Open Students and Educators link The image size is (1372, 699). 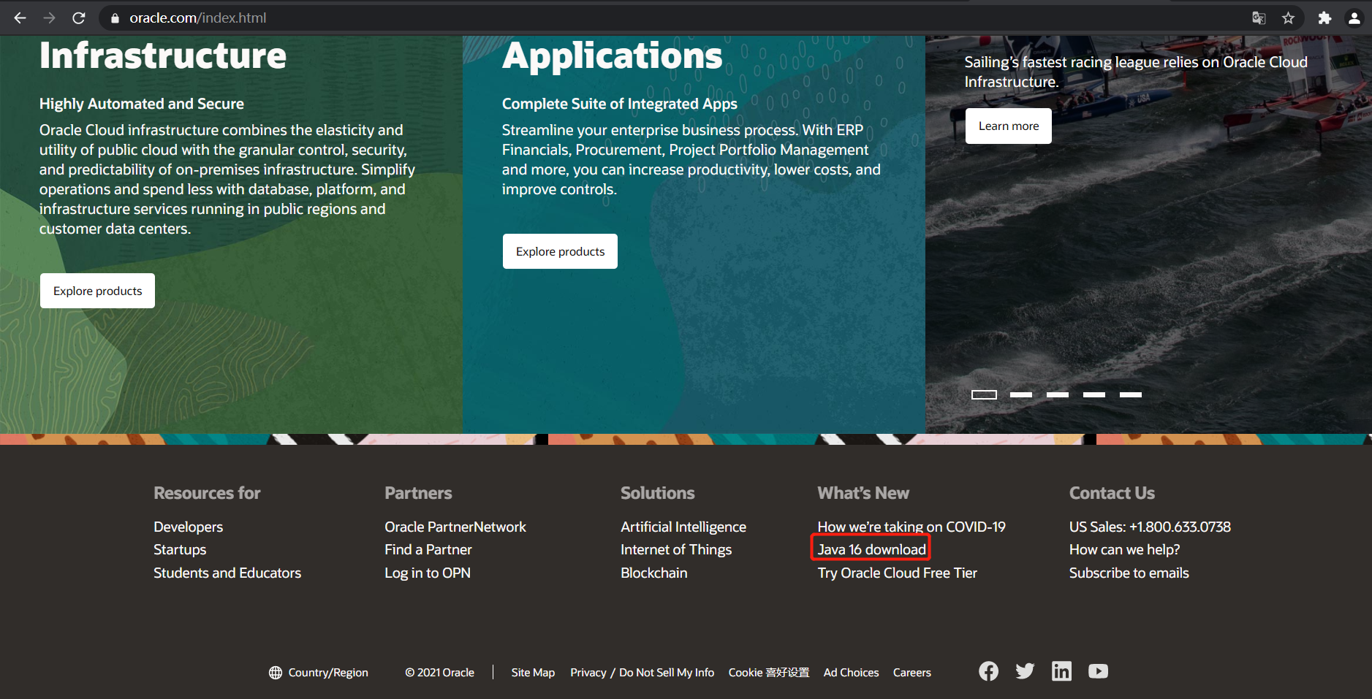click(x=227, y=573)
